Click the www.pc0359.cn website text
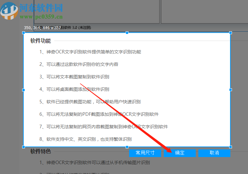Screen dimensions: 248x174 point(41,17)
